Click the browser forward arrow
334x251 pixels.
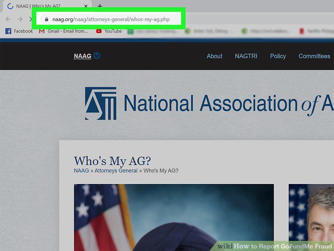click(20, 19)
